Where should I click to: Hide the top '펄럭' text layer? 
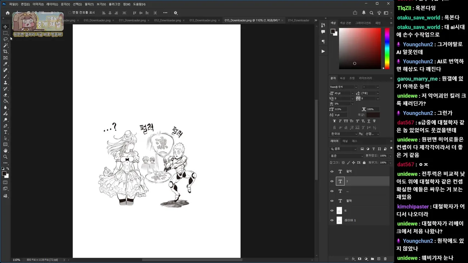(x=332, y=171)
